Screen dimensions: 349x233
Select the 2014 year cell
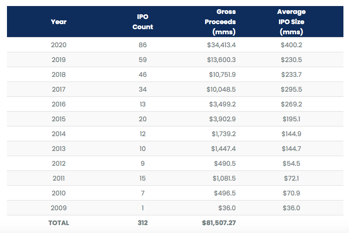click(58, 134)
